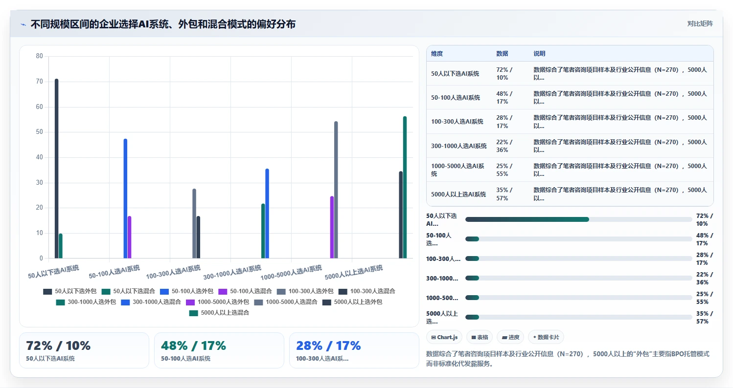The image size is (733, 388).
Task: Select the Chart.js chip
Action: (x=444, y=337)
